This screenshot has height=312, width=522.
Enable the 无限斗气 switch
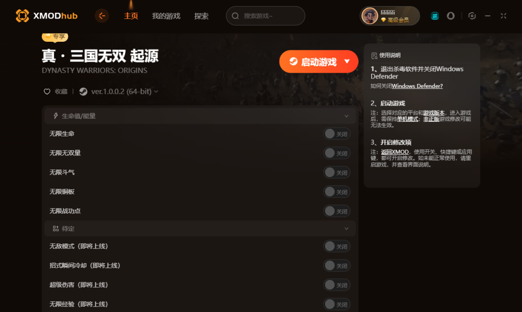(x=336, y=173)
